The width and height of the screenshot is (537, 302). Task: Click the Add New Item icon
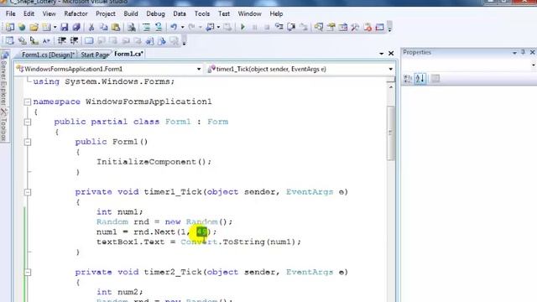pos(46,27)
